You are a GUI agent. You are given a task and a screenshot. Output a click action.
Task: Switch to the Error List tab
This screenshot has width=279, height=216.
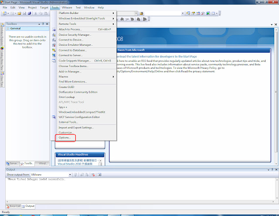[x=14, y=206]
